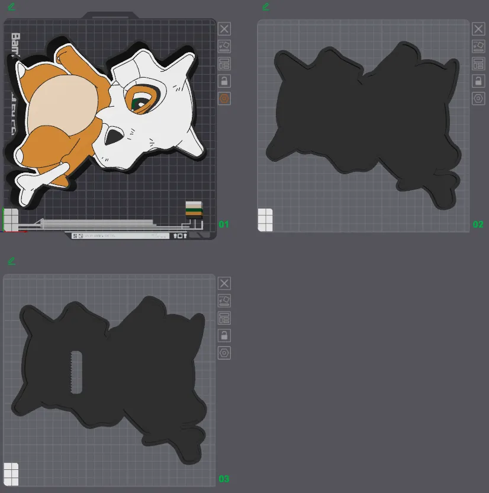This screenshot has height=493, width=489.
Task: Lock plate 02 with padlock icon
Action: point(478,81)
